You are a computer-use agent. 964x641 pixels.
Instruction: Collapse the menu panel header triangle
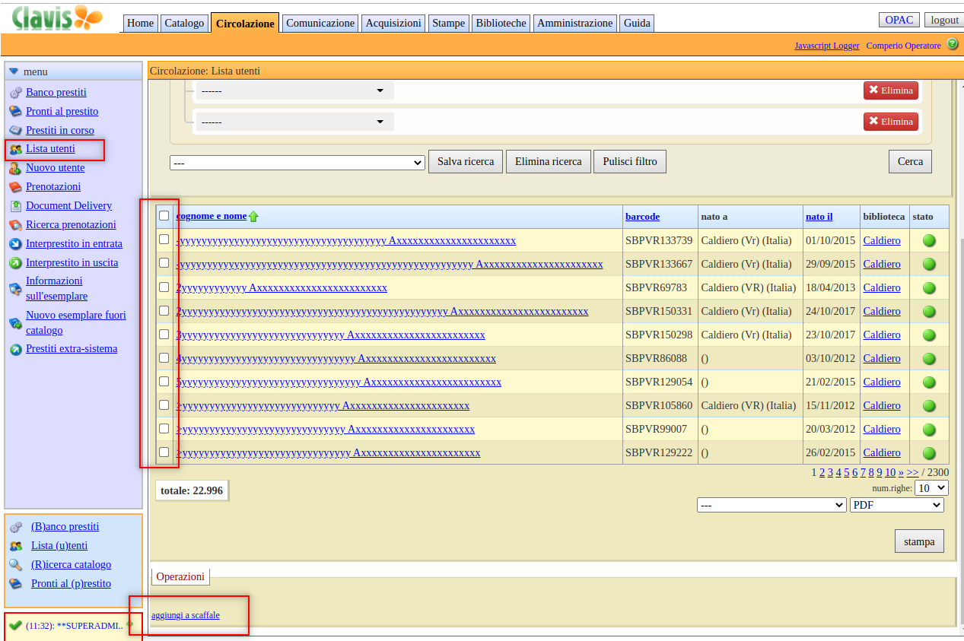pos(14,71)
